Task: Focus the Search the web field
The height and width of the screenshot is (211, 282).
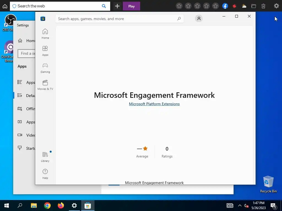Action: [60, 6]
